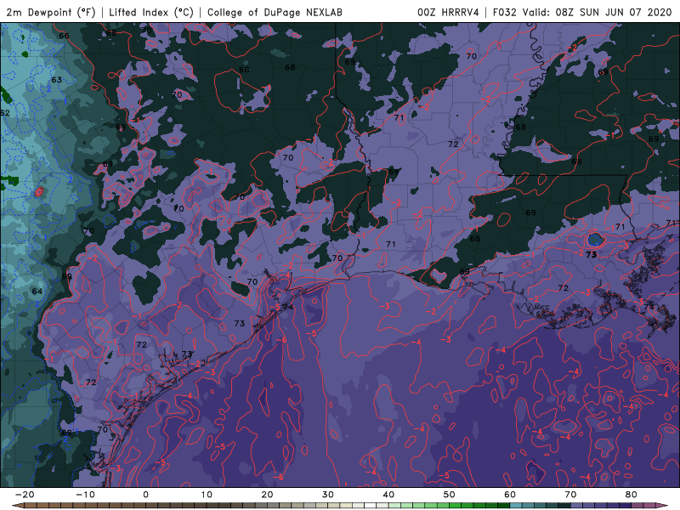The image size is (680, 510).
Task: Click the '64' dewpoint value on the map
Action: pos(37,292)
